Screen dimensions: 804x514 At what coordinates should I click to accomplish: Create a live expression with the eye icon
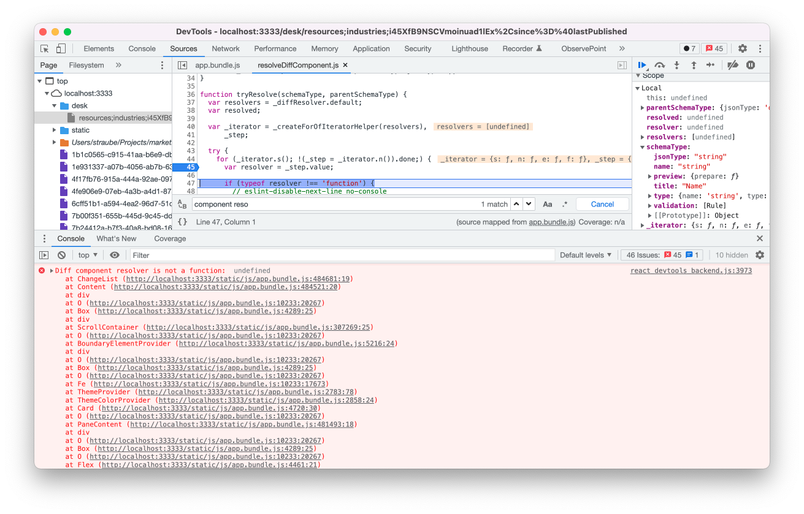tap(115, 255)
